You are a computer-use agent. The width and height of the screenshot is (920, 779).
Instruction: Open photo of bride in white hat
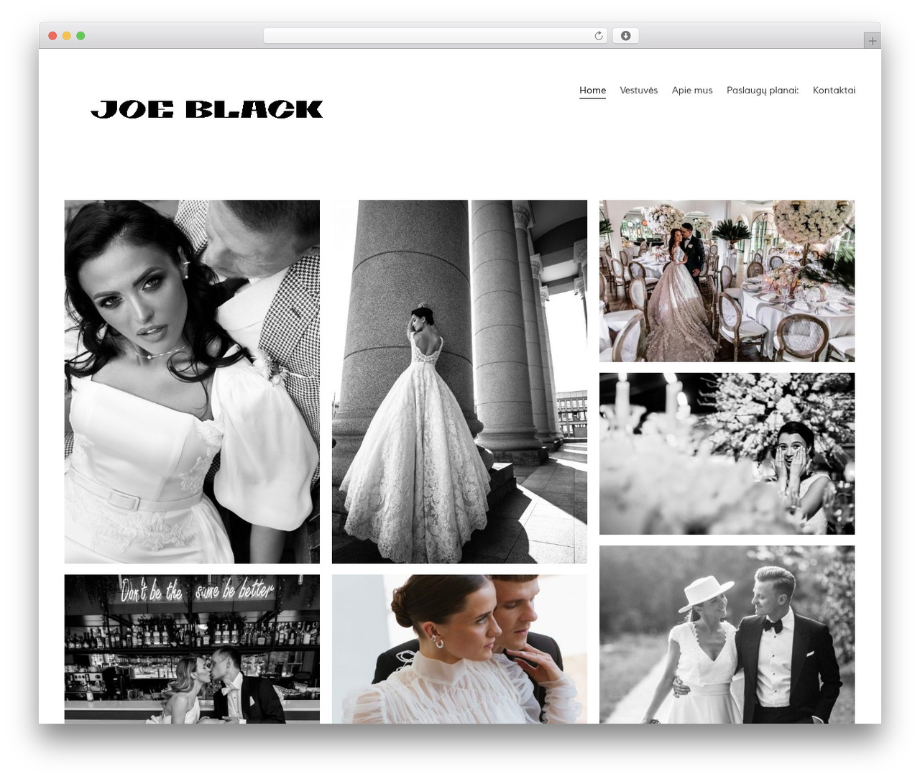tap(727, 635)
